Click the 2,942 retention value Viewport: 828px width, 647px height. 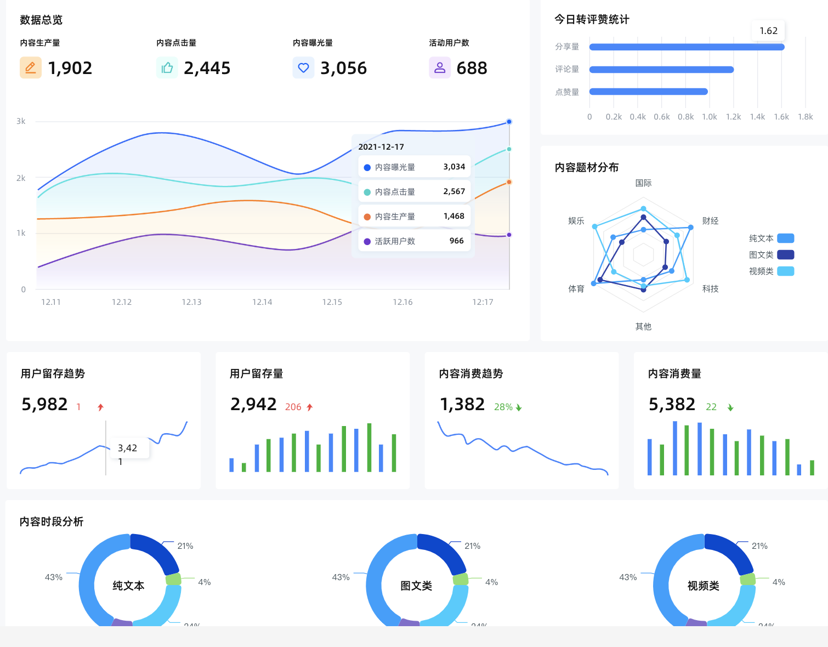pos(253,404)
